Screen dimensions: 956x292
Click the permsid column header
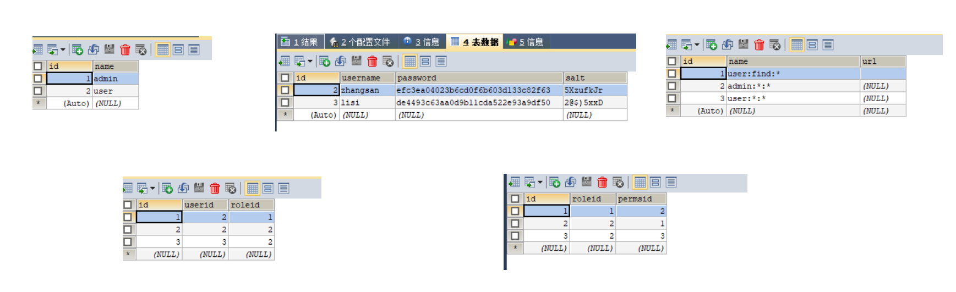(641, 199)
